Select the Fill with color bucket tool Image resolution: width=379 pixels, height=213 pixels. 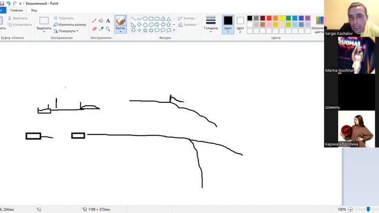101,21
